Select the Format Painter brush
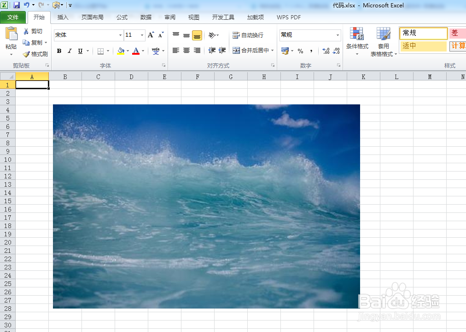Image resolution: width=466 pixels, height=332 pixels. (x=35, y=54)
